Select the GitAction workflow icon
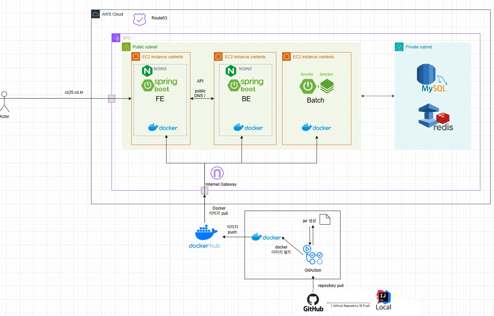The width and height of the screenshot is (494, 316). coord(313,255)
